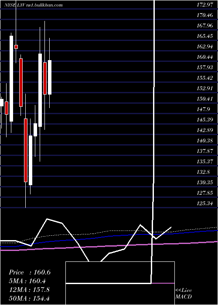Click the 125.34 price axis label
Screen dimensions: 218x305
(205, 203)
